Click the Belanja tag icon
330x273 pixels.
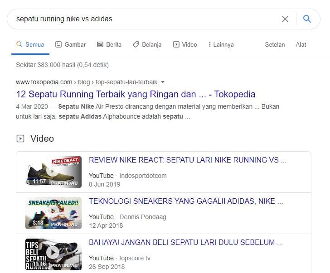(x=136, y=44)
